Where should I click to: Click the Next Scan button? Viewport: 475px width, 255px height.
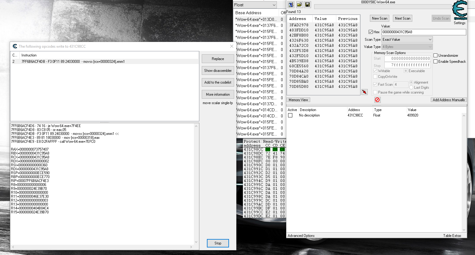(x=403, y=18)
